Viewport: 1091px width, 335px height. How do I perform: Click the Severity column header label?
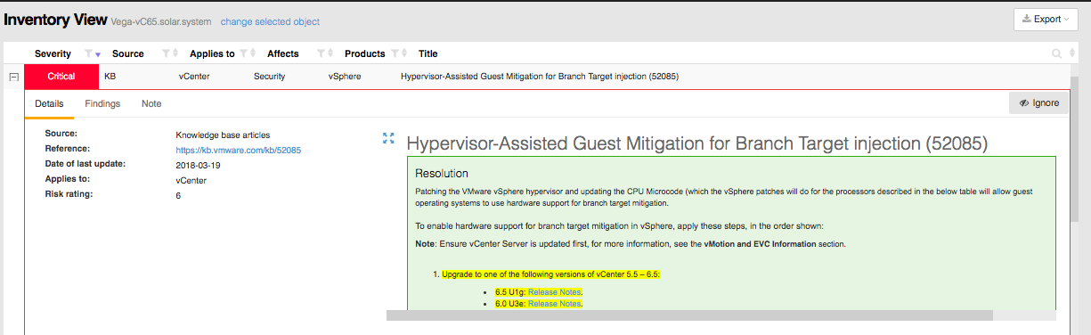tap(53, 54)
